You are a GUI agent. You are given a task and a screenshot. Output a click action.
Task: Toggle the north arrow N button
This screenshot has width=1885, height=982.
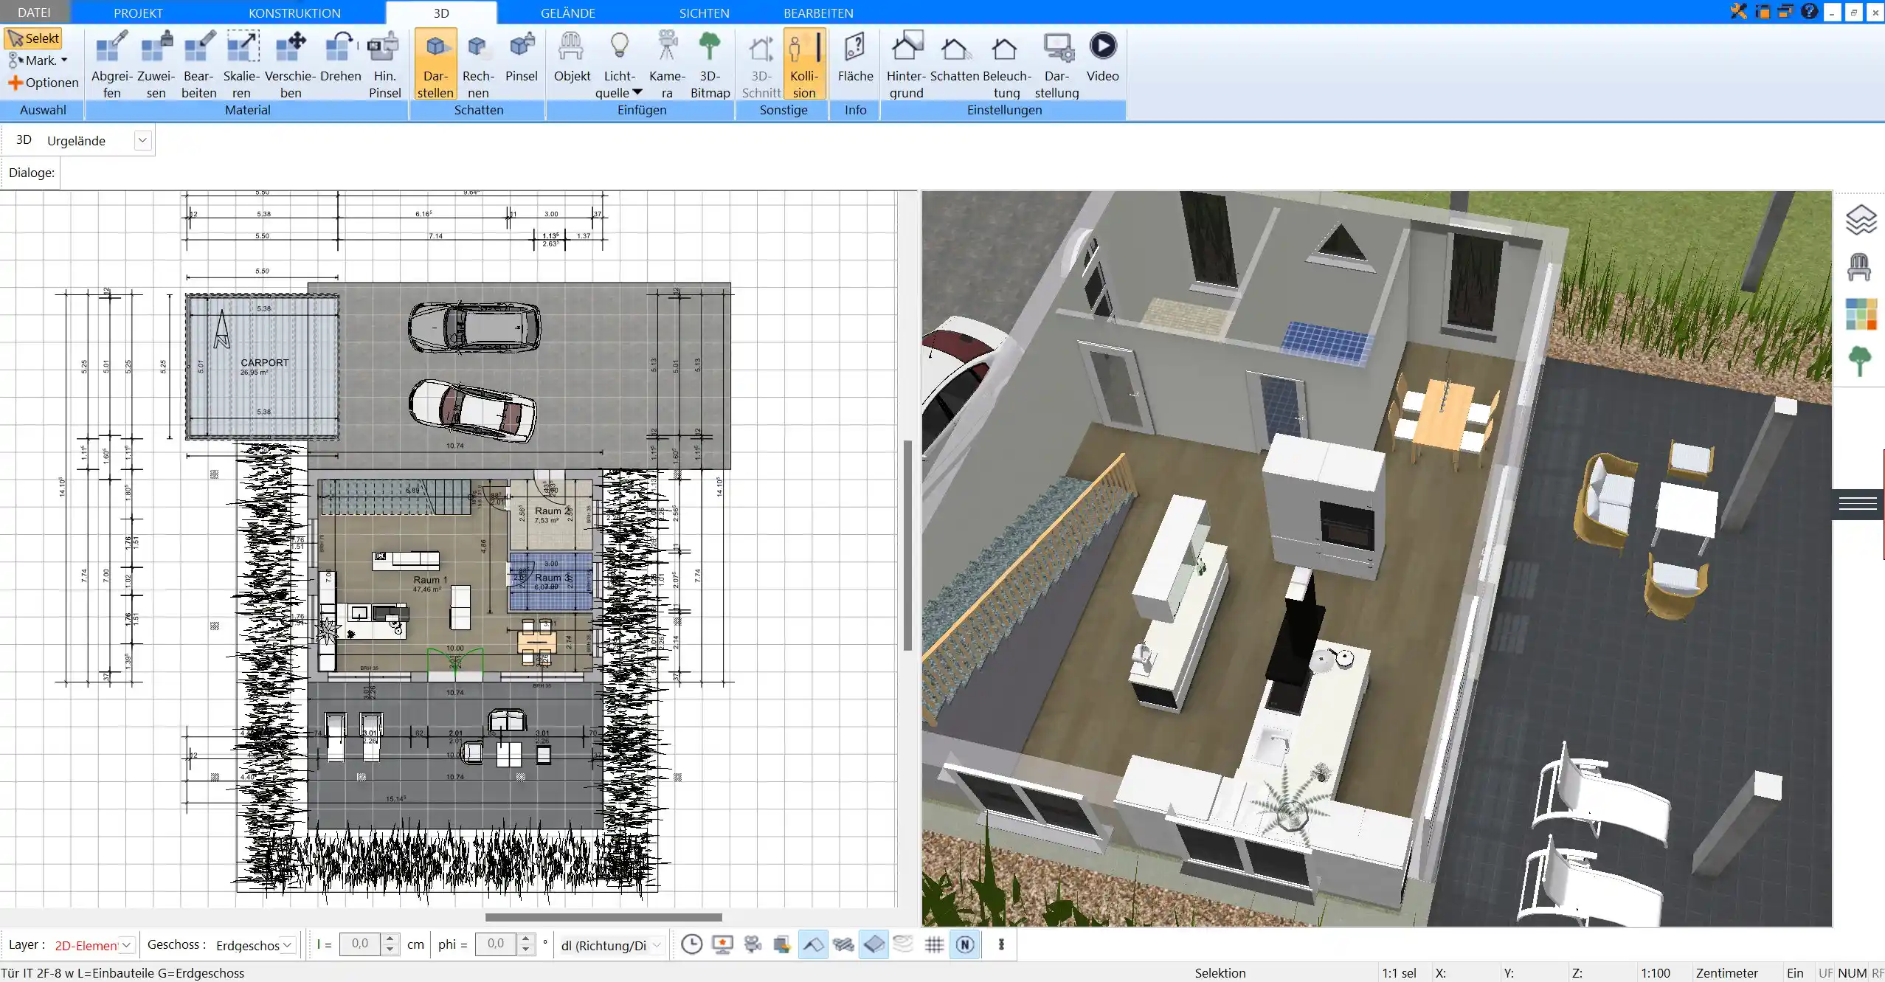pos(965,944)
